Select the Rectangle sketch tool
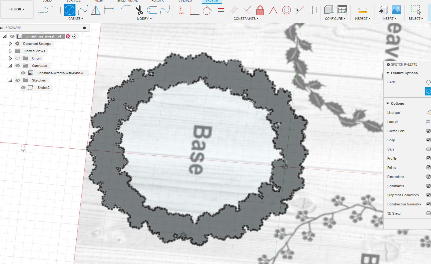This screenshot has width=431, height=264. pyautogui.click(x=57, y=10)
